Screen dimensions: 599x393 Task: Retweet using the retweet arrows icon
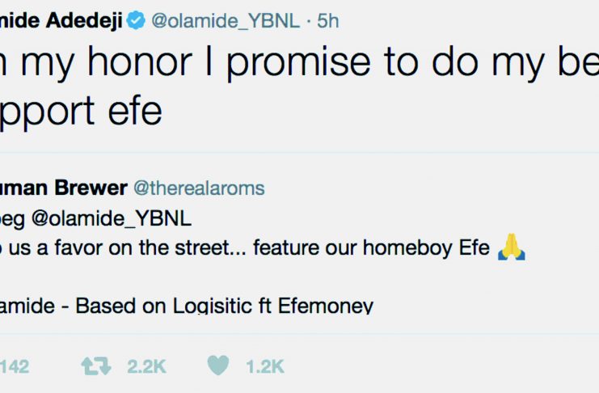tap(97, 366)
